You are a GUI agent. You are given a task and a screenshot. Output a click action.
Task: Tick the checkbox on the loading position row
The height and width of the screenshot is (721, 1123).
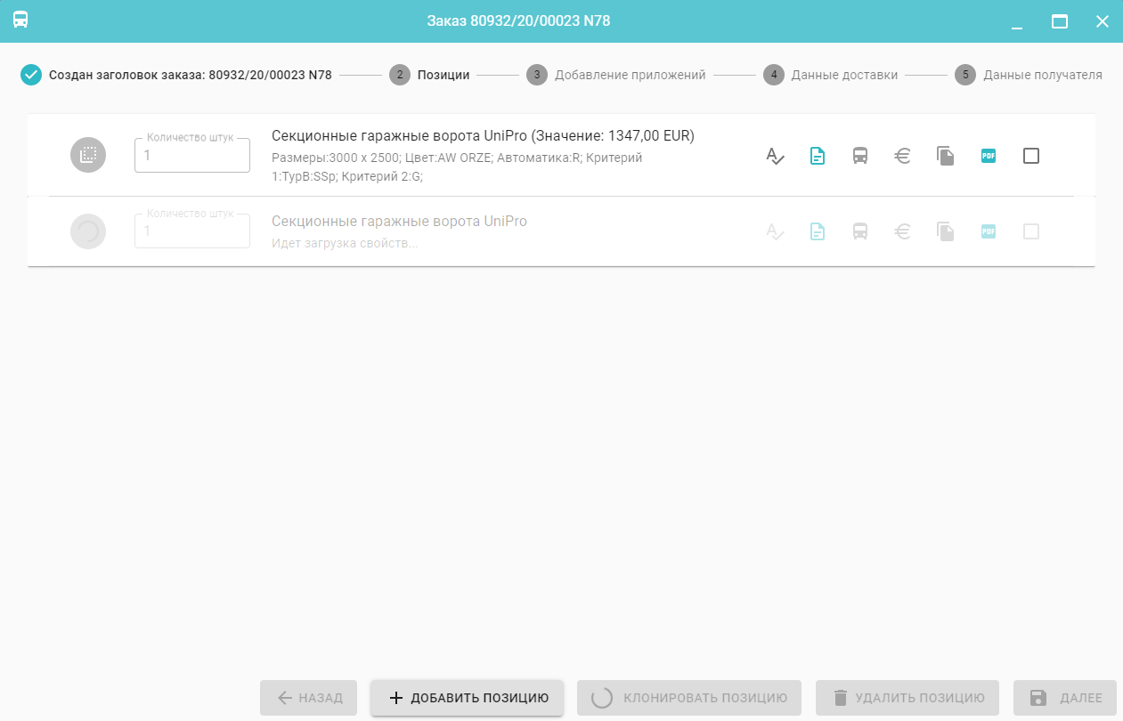1030,231
